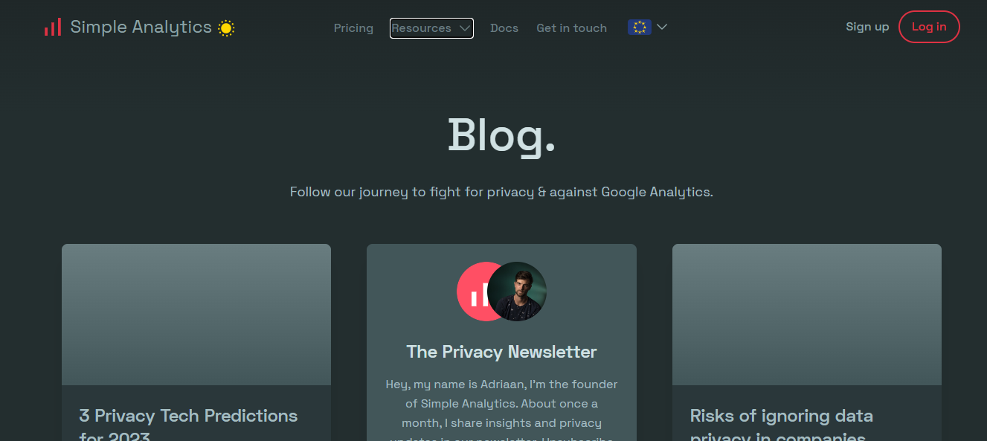The height and width of the screenshot is (441, 987).
Task: Open the Risks of ignoring data privacy thumbnail
Action: click(806, 314)
